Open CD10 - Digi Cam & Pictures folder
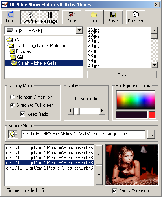The width and height of the screenshot is (162, 197). pyautogui.click(x=36, y=46)
